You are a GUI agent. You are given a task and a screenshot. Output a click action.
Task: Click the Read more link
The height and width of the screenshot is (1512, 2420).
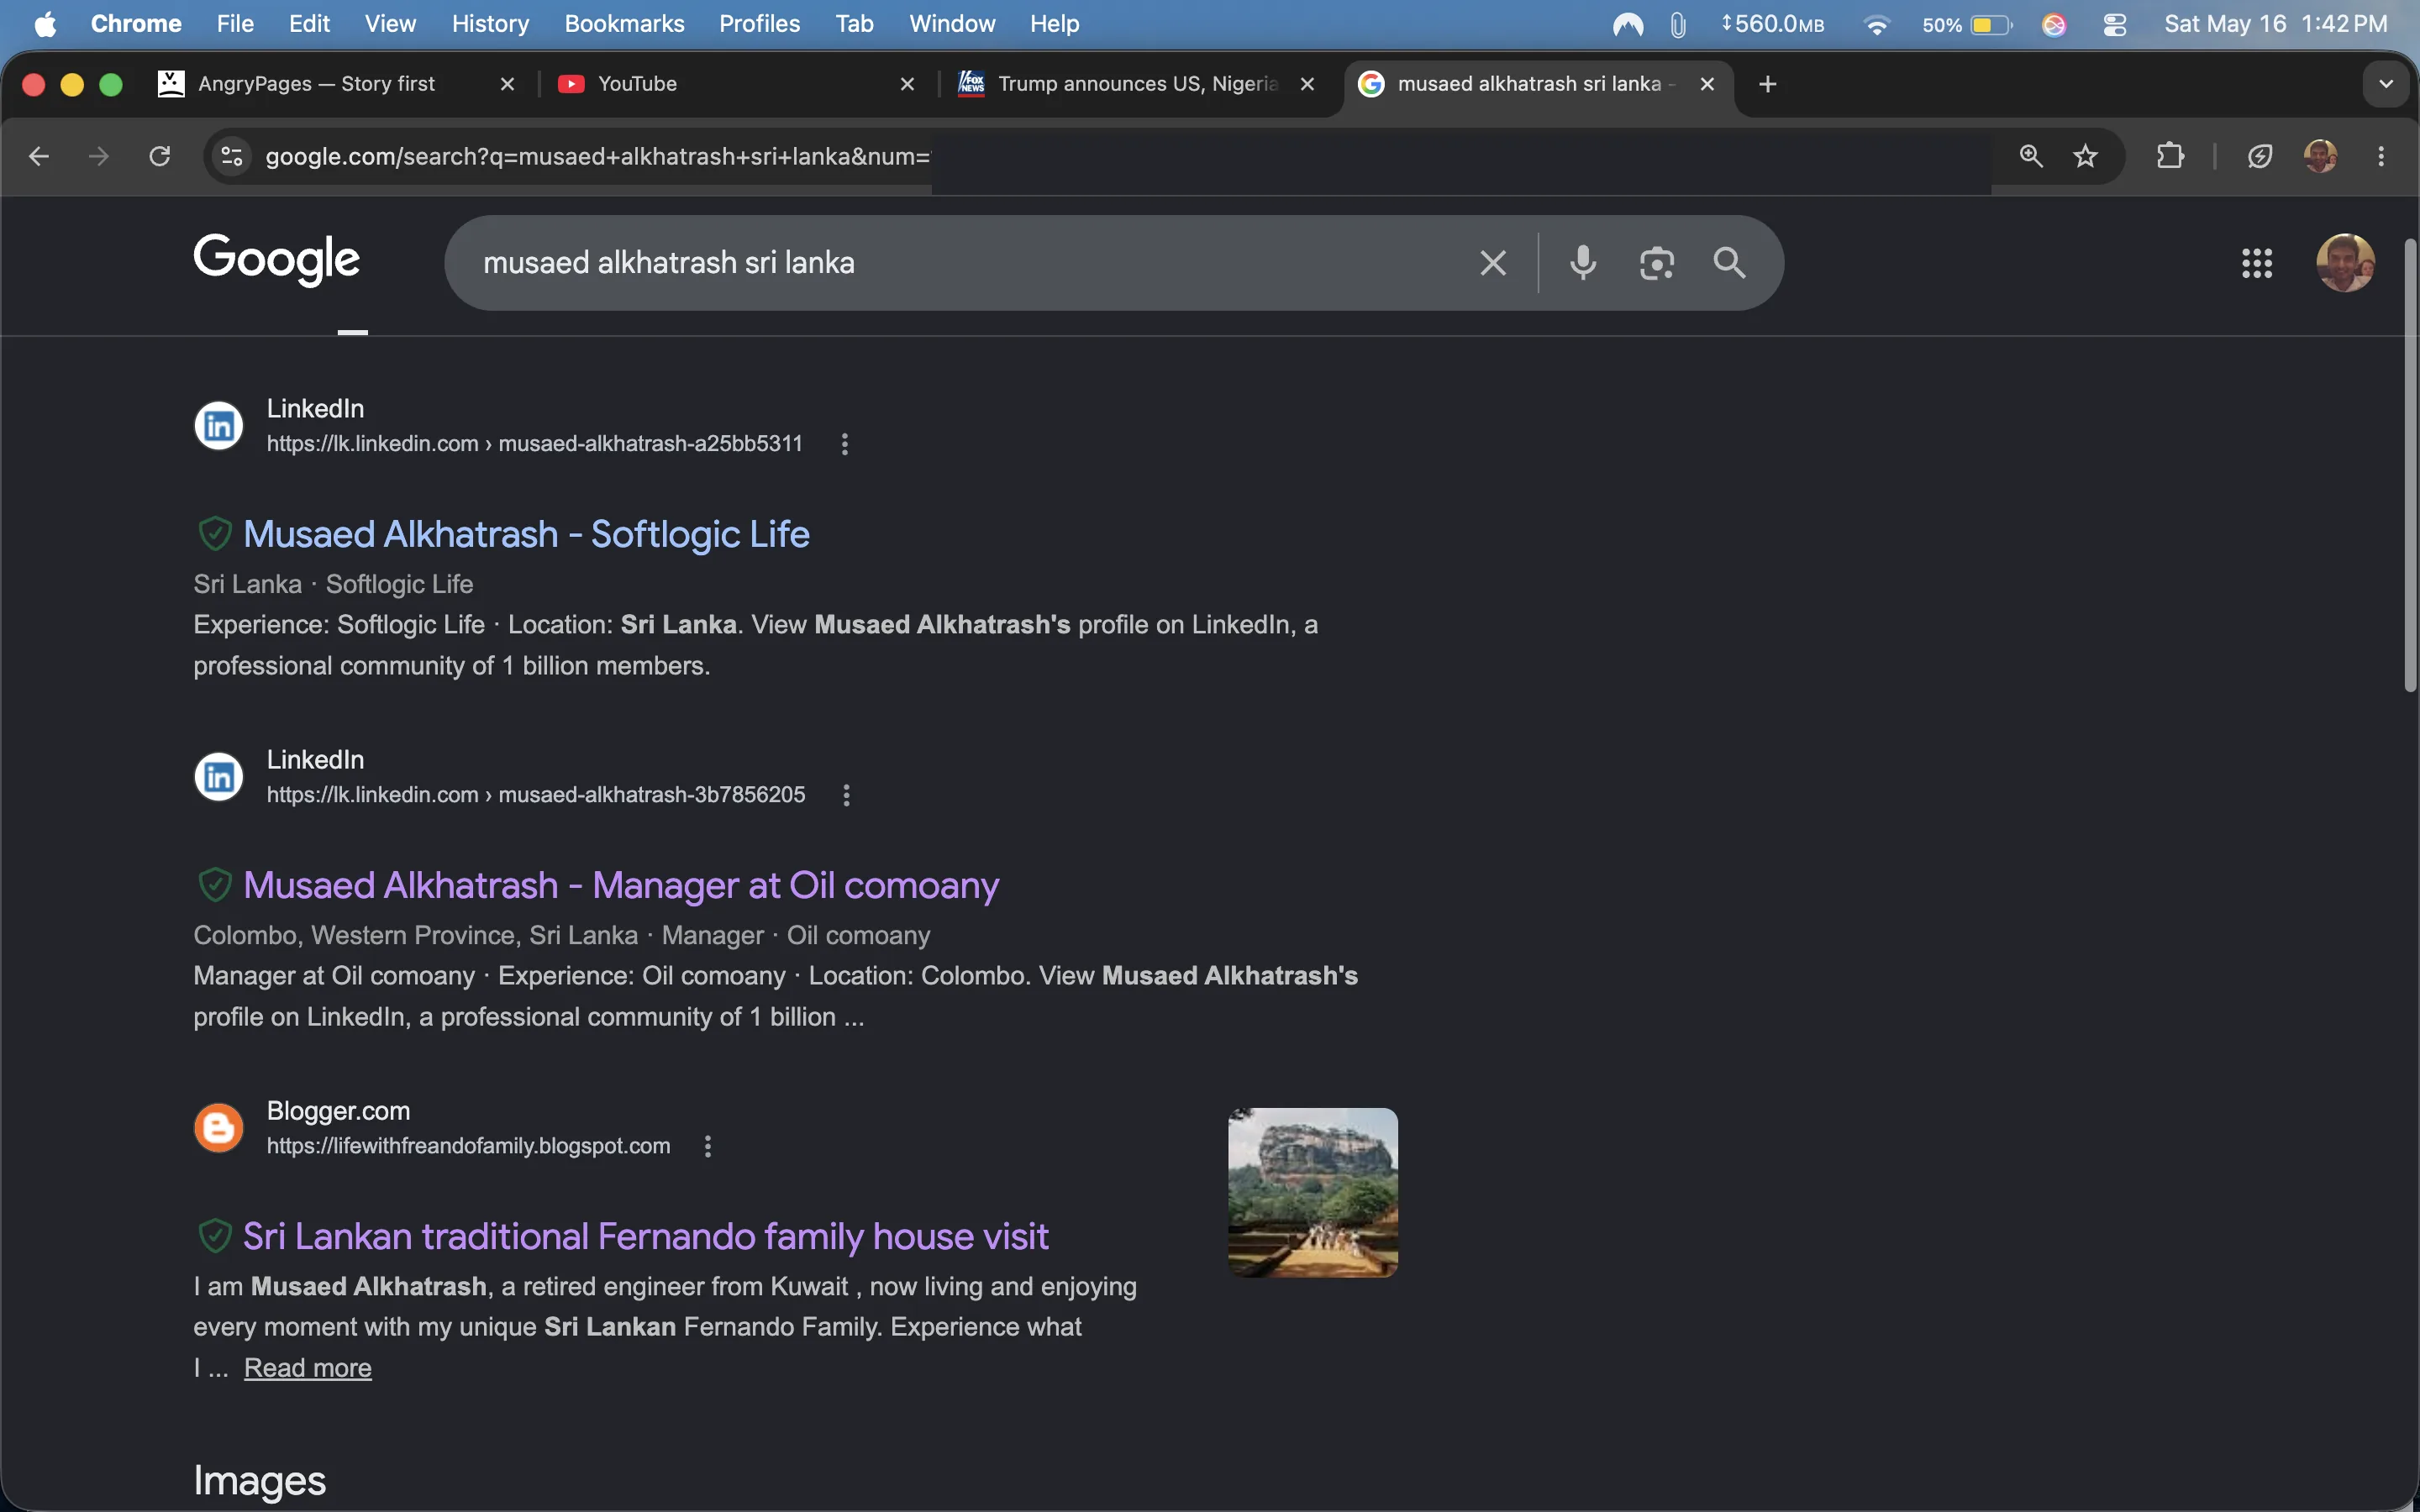click(308, 1367)
